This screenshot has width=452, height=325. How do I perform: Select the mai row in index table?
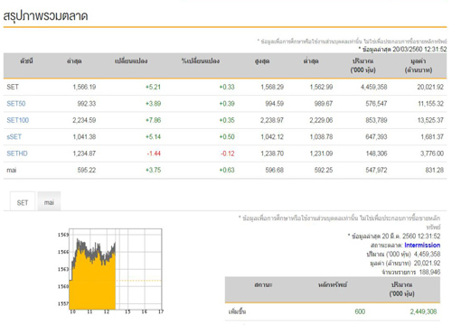pos(225,170)
